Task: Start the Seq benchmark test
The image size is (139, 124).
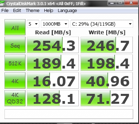Action: pyautogui.click(x=15, y=45)
